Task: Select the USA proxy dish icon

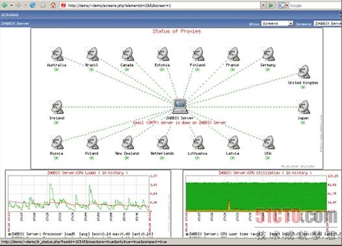Action: [x=269, y=143]
